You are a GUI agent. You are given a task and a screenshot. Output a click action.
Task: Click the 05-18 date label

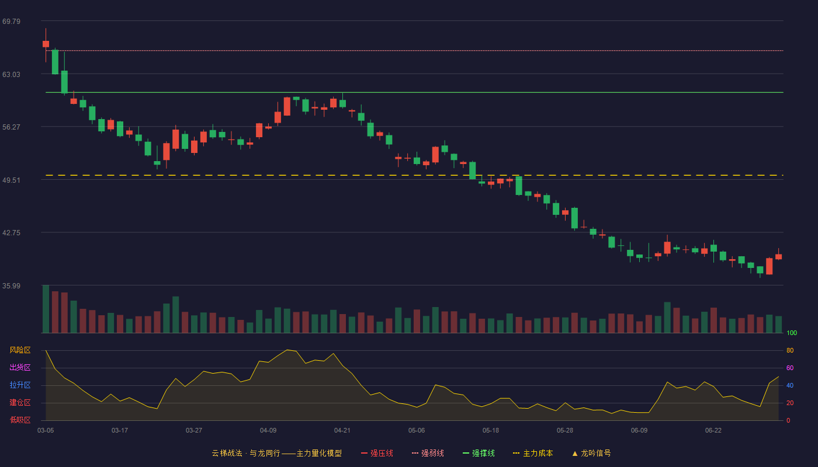[491, 430]
